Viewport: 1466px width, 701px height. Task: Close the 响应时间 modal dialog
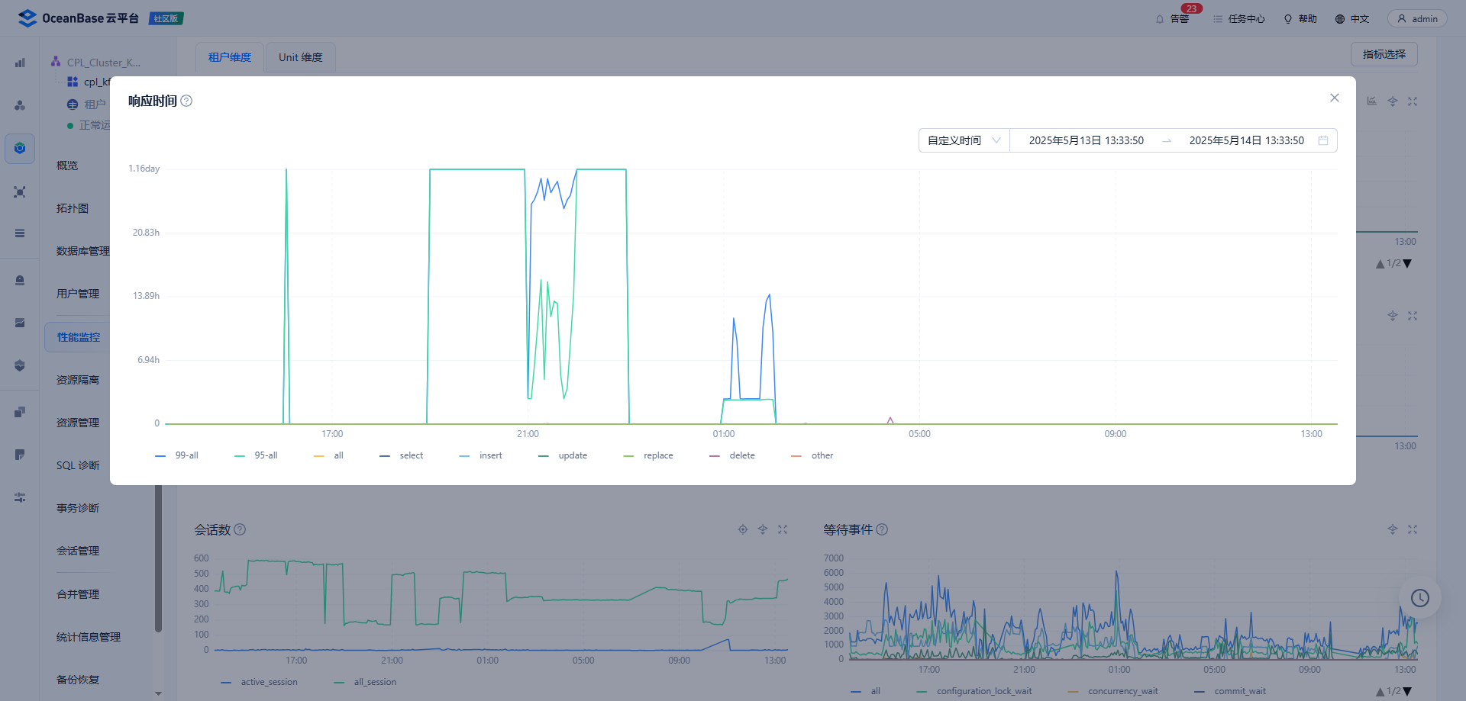click(x=1334, y=98)
